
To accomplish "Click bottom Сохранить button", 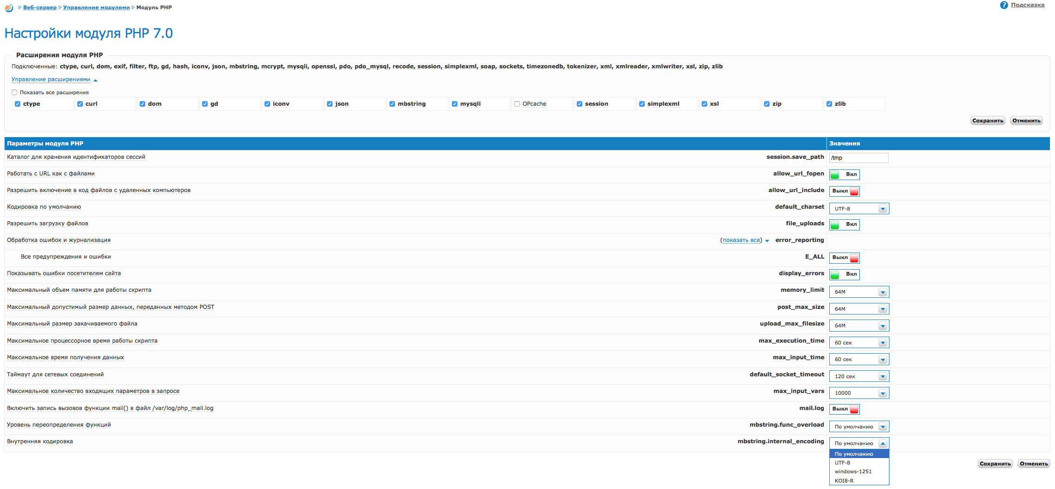I will pyautogui.click(x=995, y=464).
